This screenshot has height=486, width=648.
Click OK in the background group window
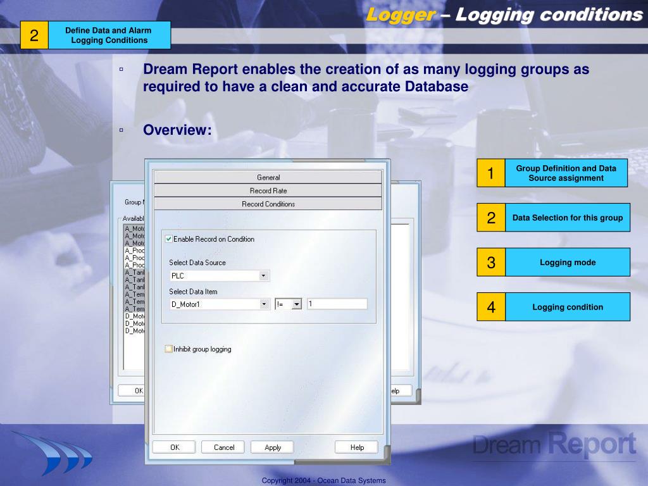click(132, 390)
